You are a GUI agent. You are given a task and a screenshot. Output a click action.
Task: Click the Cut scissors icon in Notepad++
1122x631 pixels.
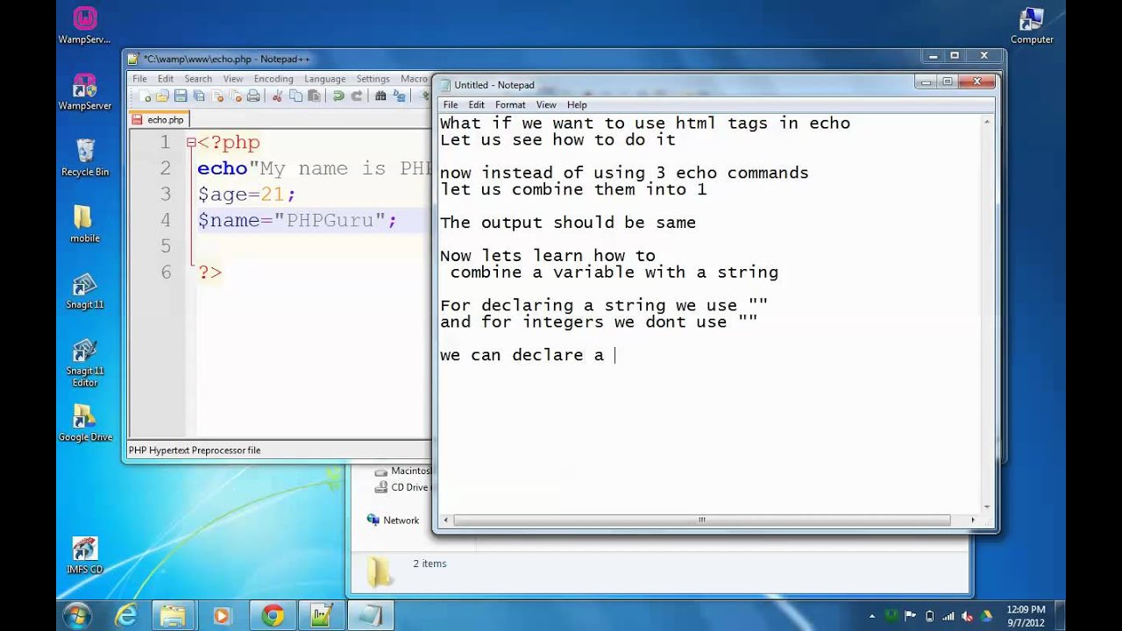click(x=278, y=96)
